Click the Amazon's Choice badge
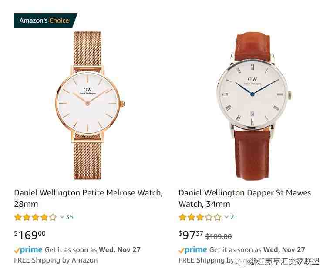This screenshot has height=276, width=330. 45,20
